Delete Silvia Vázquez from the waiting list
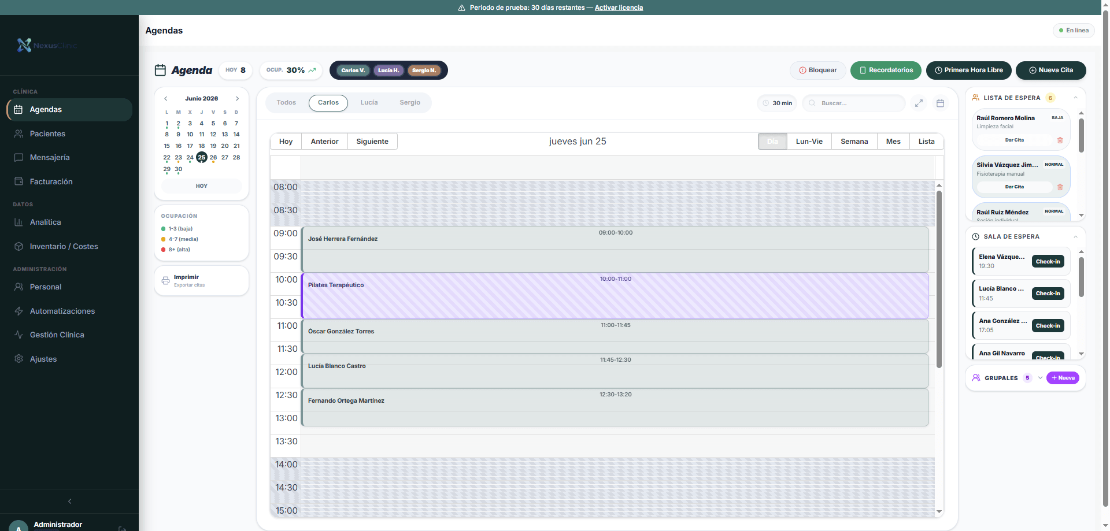The width and height of the screenshot is (1110, 531). [x=1060, y=187]
